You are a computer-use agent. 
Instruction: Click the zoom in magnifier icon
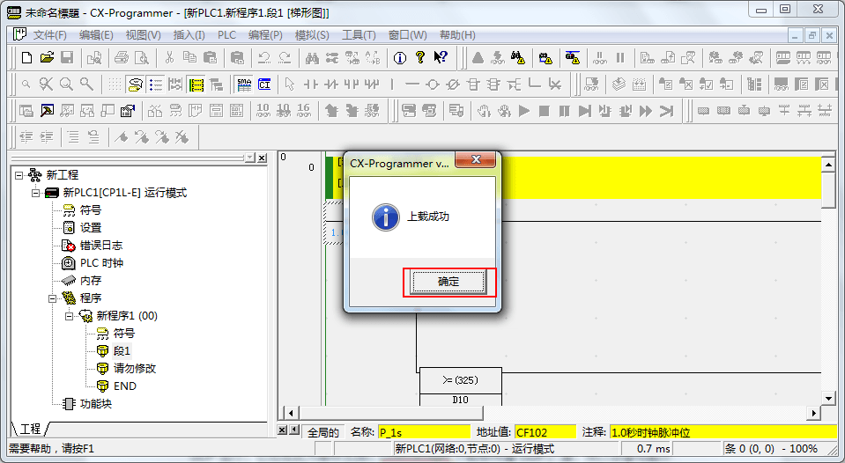[66, 85]
